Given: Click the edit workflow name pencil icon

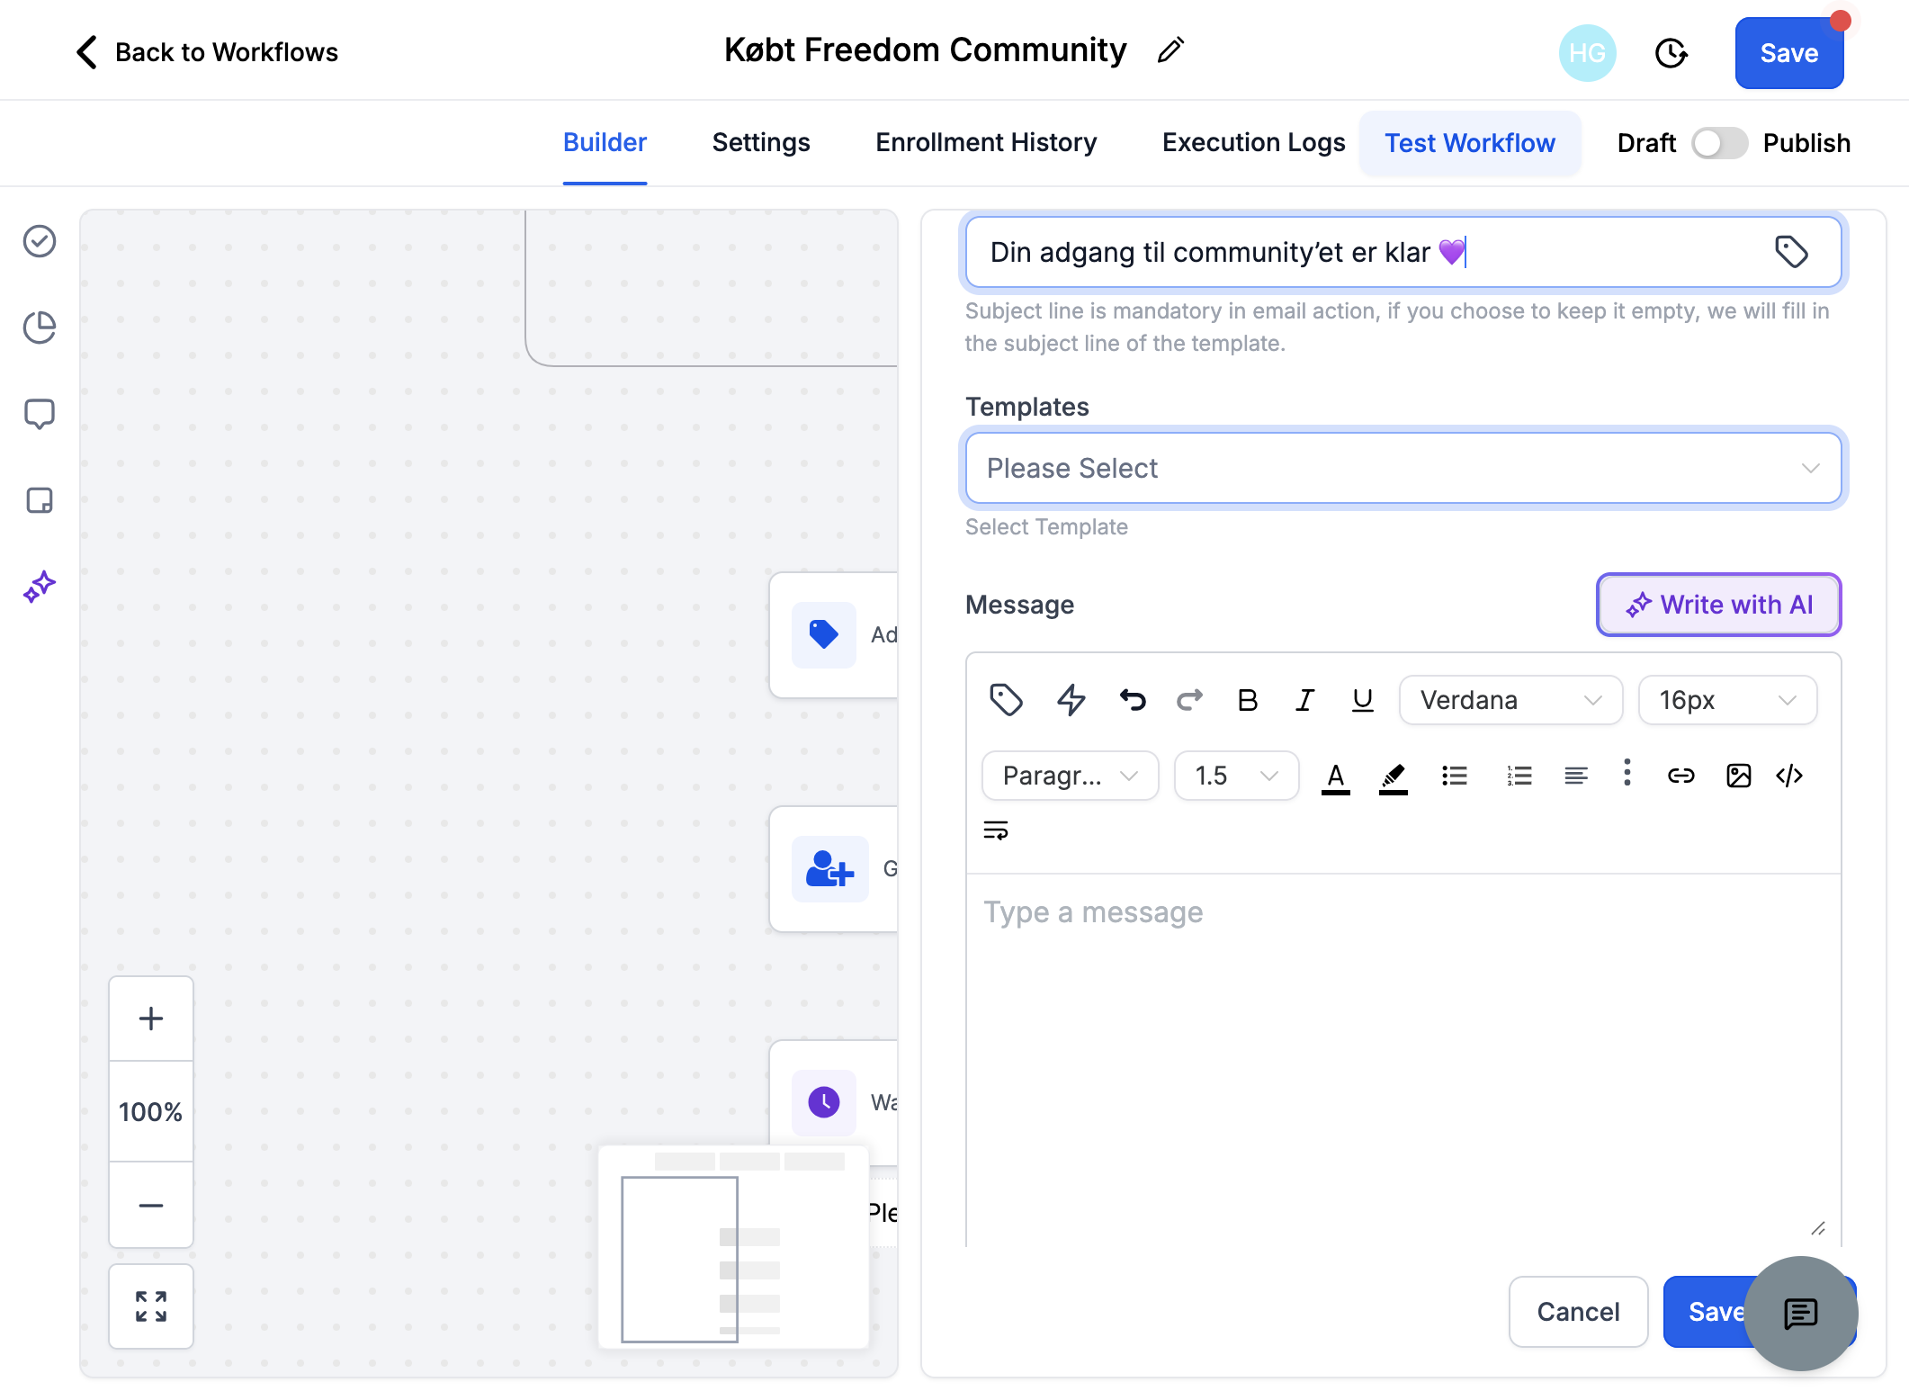Looking at the screenshot, I should pyautogui.click(x=1170, y=50).
